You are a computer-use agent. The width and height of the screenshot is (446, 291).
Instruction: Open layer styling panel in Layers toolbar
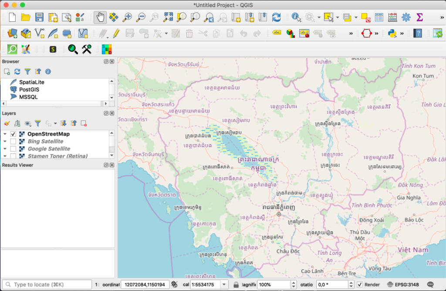pyautogui.click(x=7, y=123)
